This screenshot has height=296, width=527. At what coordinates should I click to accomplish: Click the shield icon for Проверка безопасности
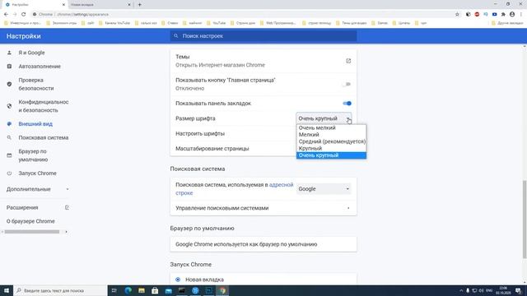[x=9, y=84]
